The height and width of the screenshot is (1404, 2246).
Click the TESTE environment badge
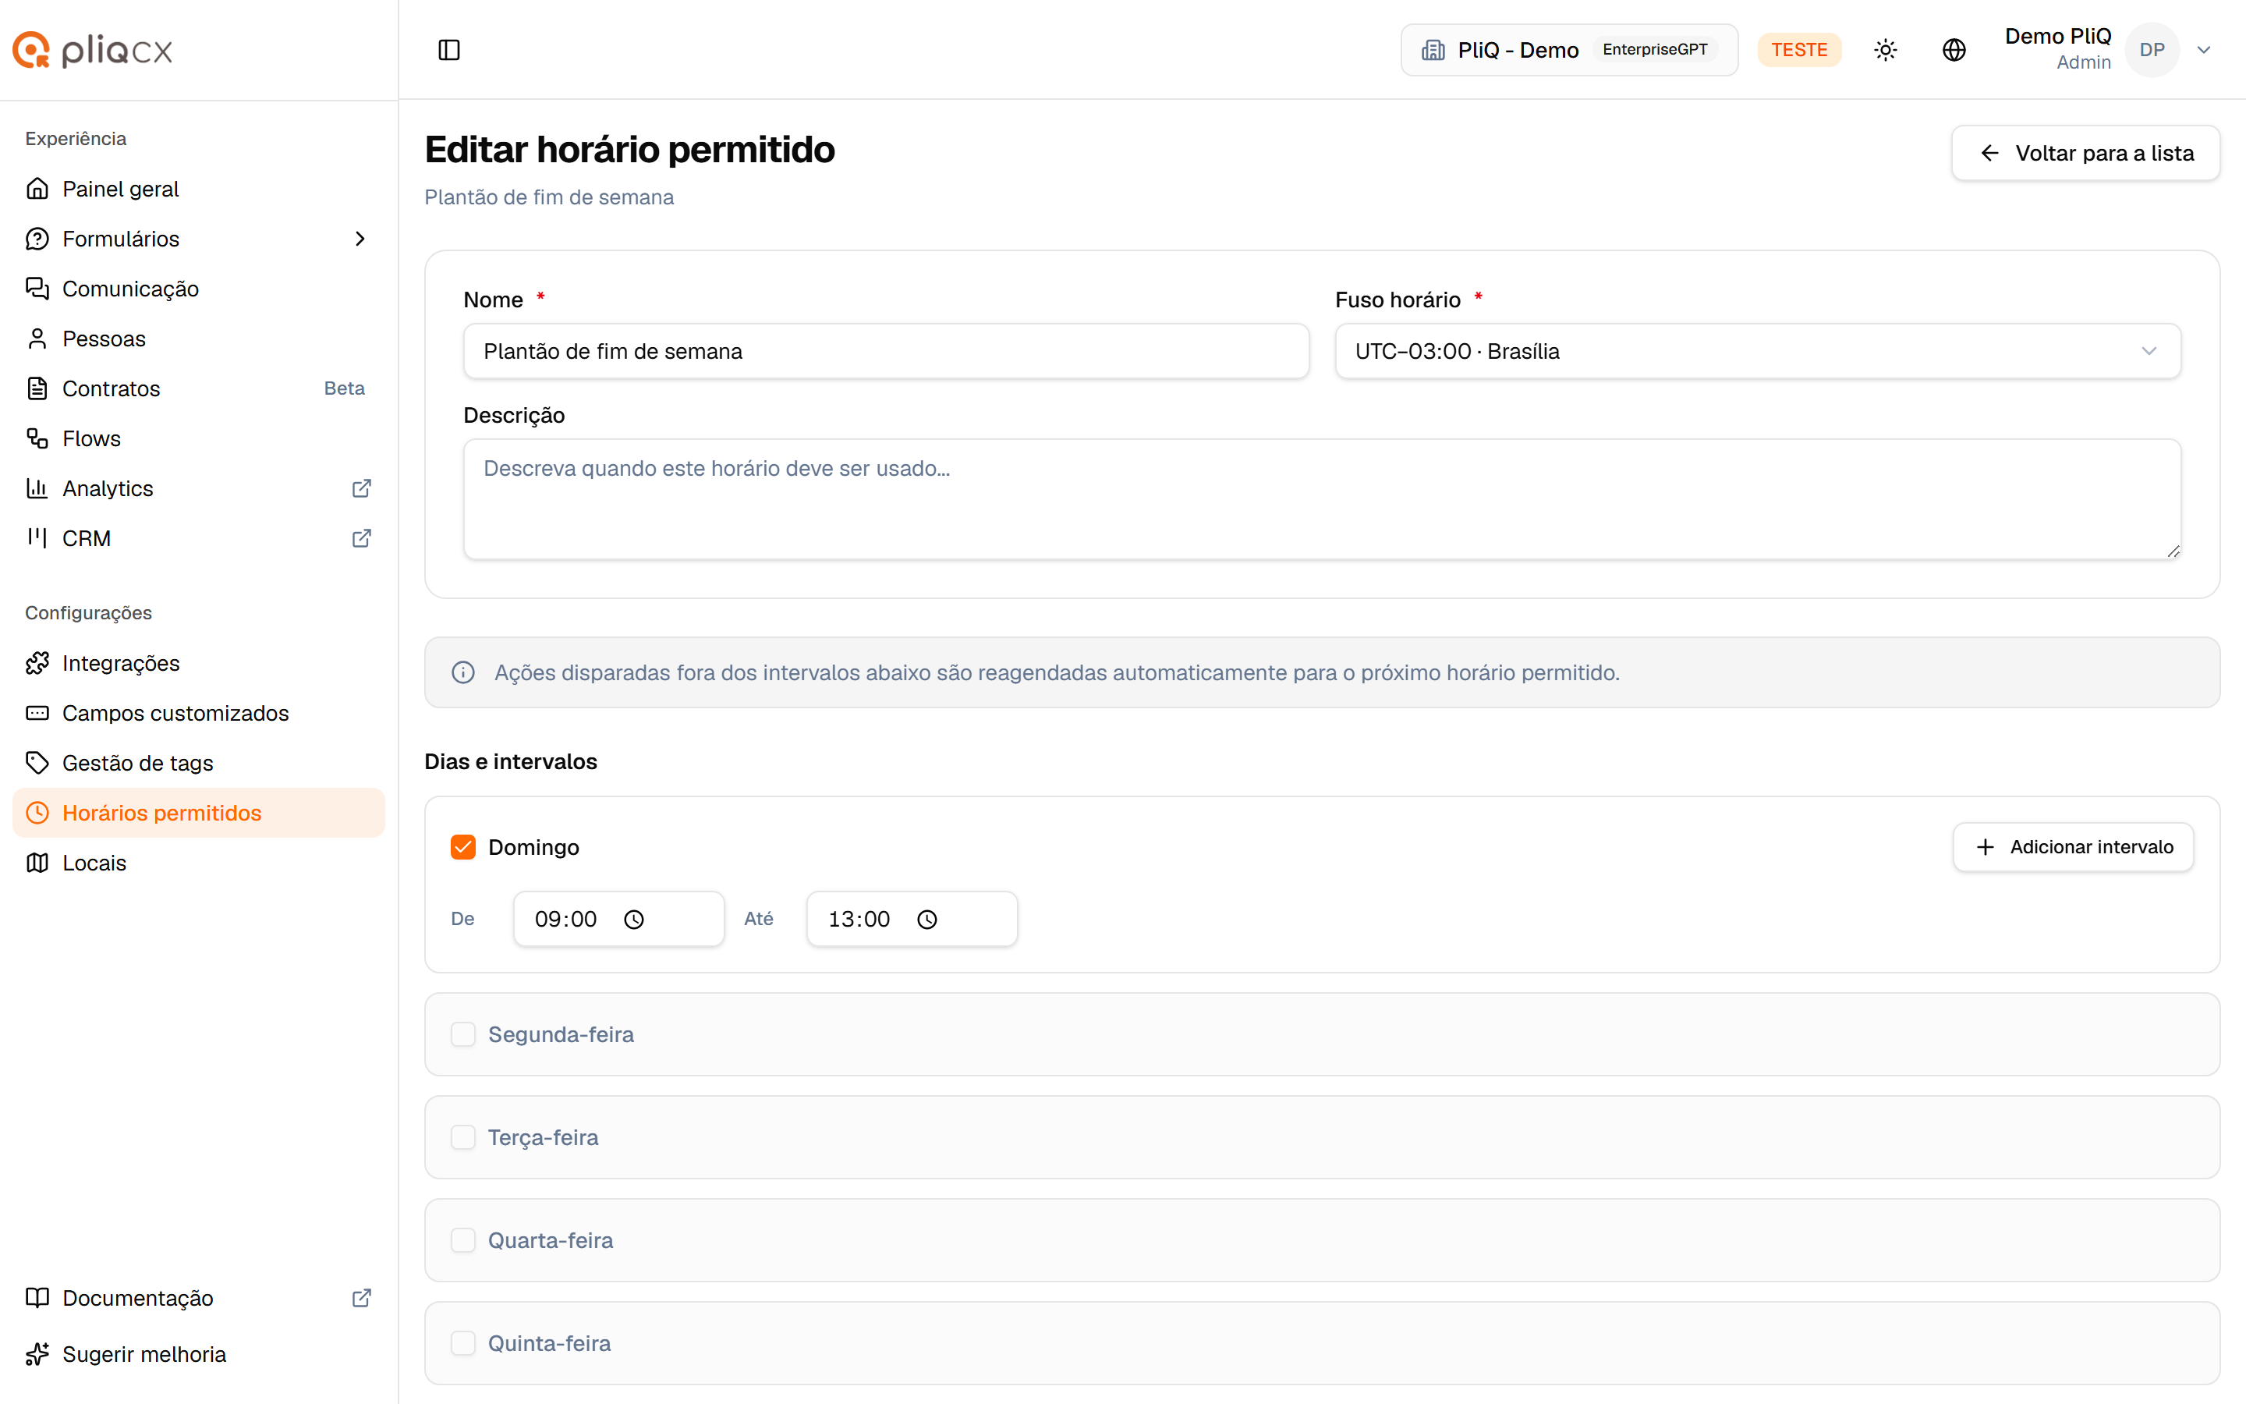click(x=1798, y=50)
